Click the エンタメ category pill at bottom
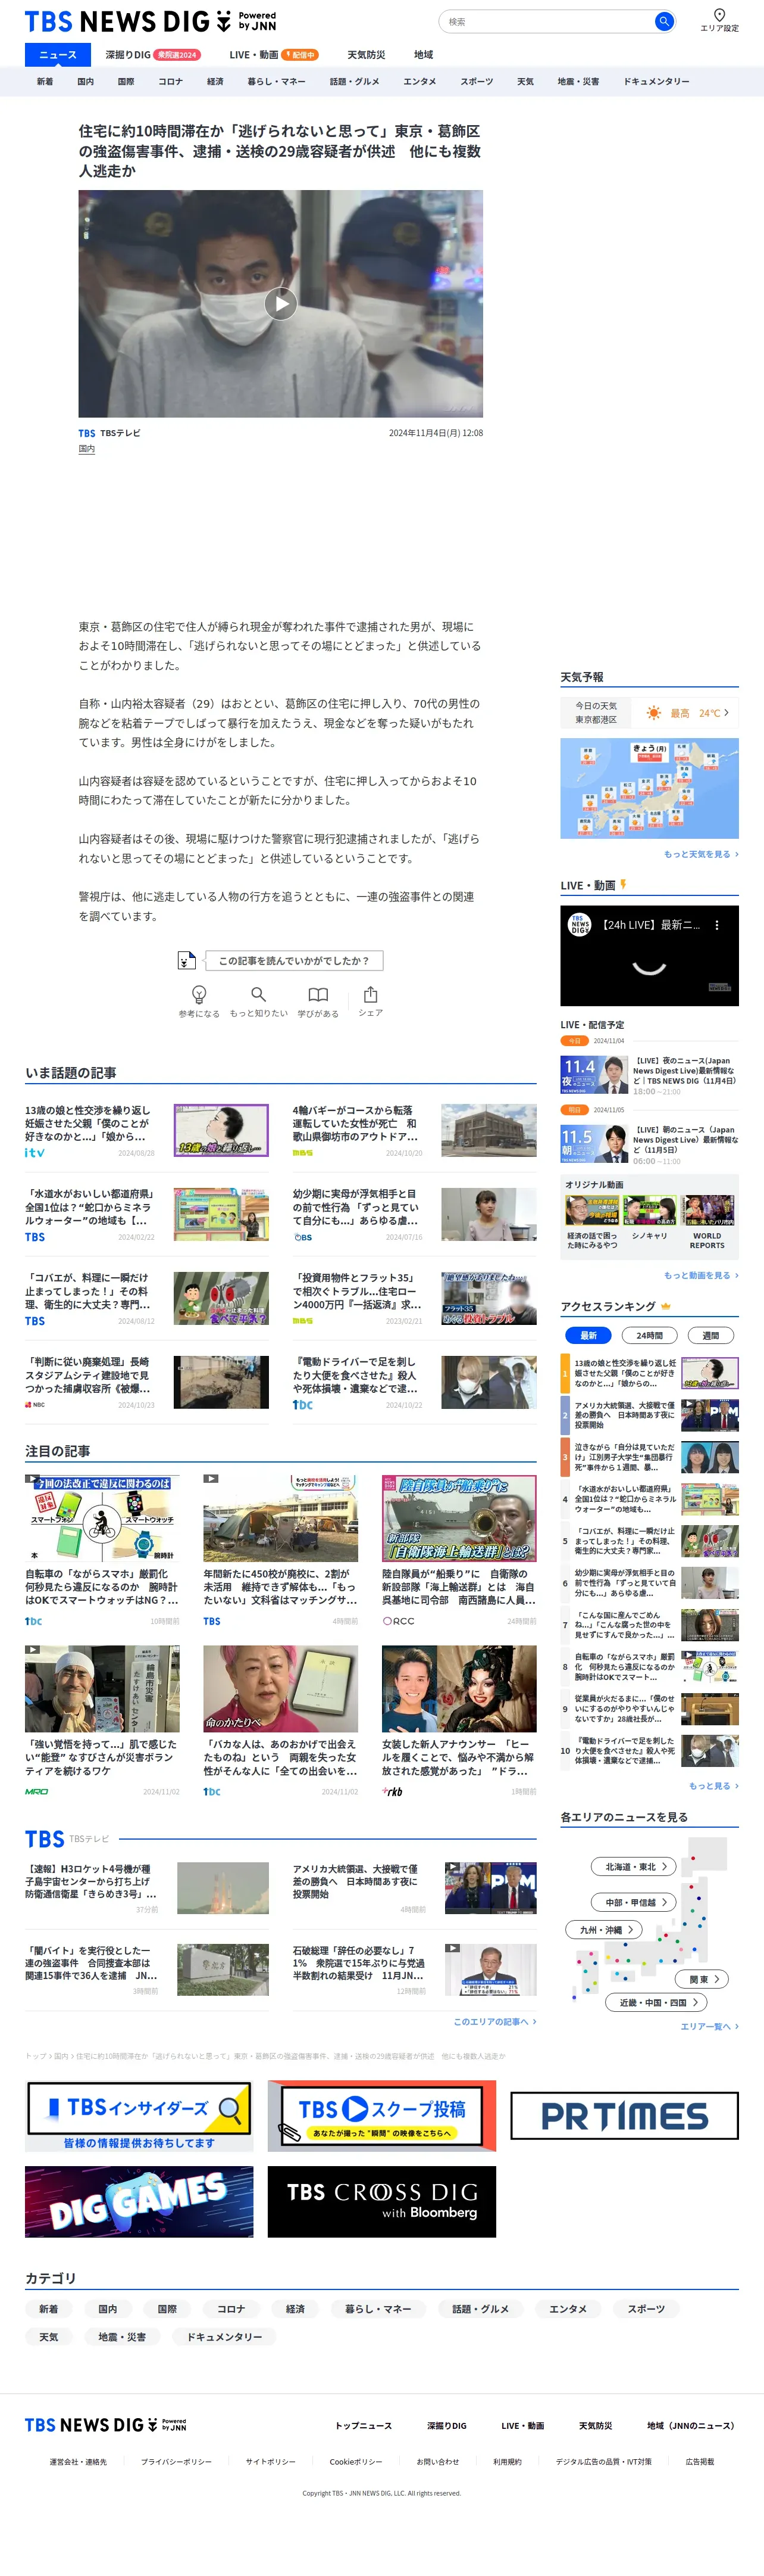764x2576 pixels. 568,2309
